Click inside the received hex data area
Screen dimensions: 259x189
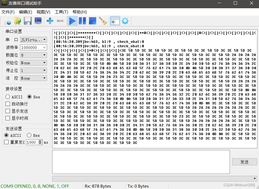point(155,89)
